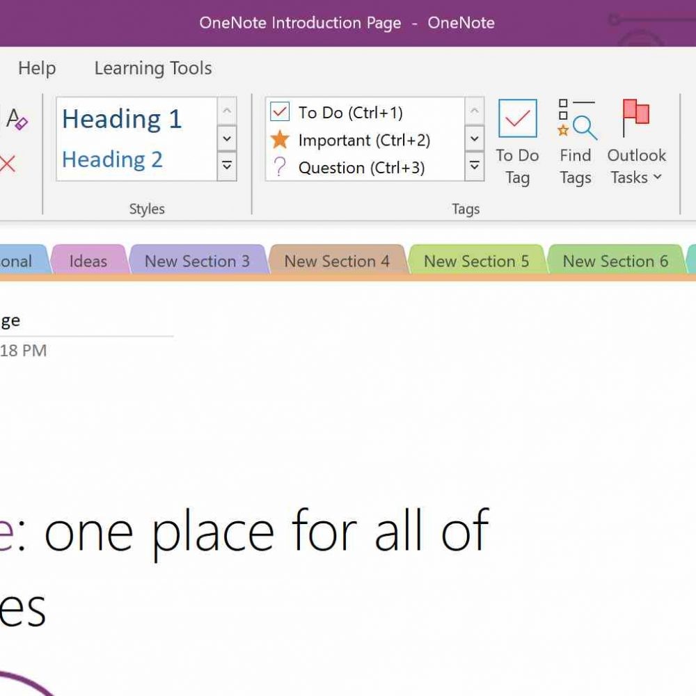The image size is (696, 696).
Task: Click the To Do Tag button
Action: pos(517,143)
